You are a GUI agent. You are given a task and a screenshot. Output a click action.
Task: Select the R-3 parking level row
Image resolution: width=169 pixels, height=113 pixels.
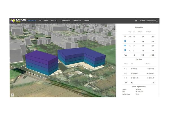click(x=138, y=78)
